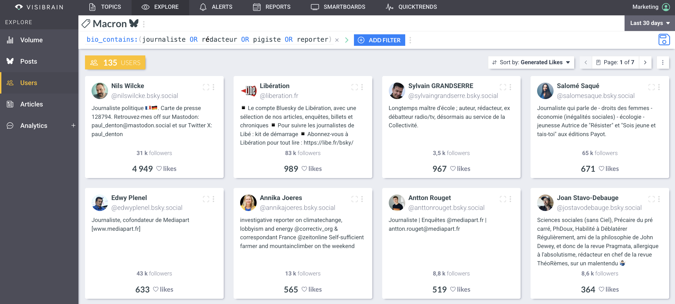
Task: Click Nils Wilcke's avatar
Action: (x=100, y=91)
